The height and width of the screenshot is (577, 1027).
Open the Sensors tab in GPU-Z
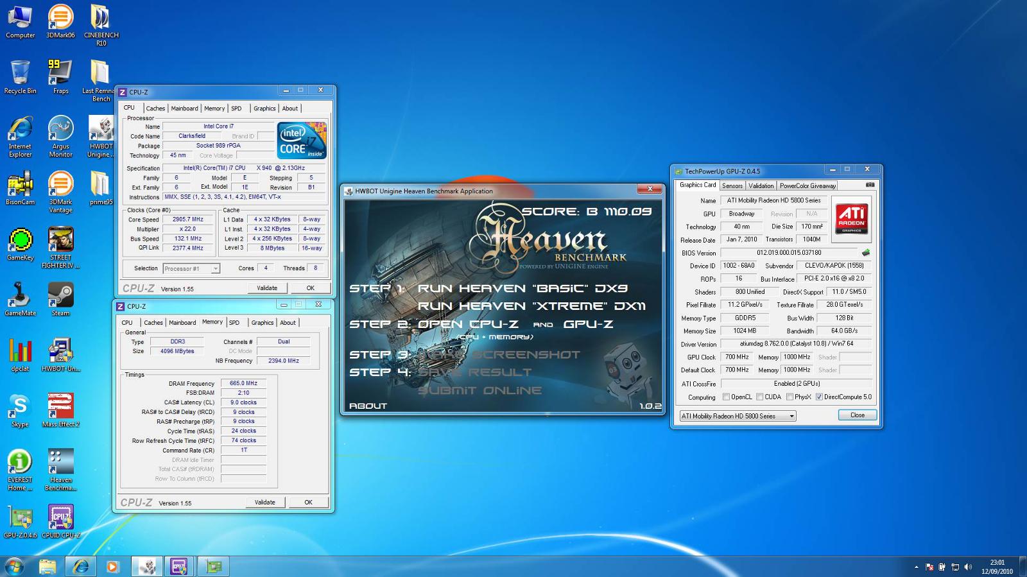tap(732, 185)
